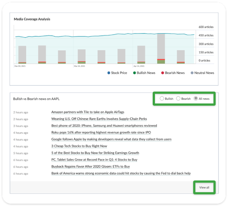Click the tallest bar in coverage chart
This screenshot has width=228, height=206.
[x=161, y=48]
